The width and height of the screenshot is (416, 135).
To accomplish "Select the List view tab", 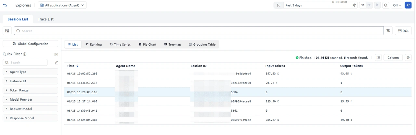I will pyautogui.click(x=73, y=44).
